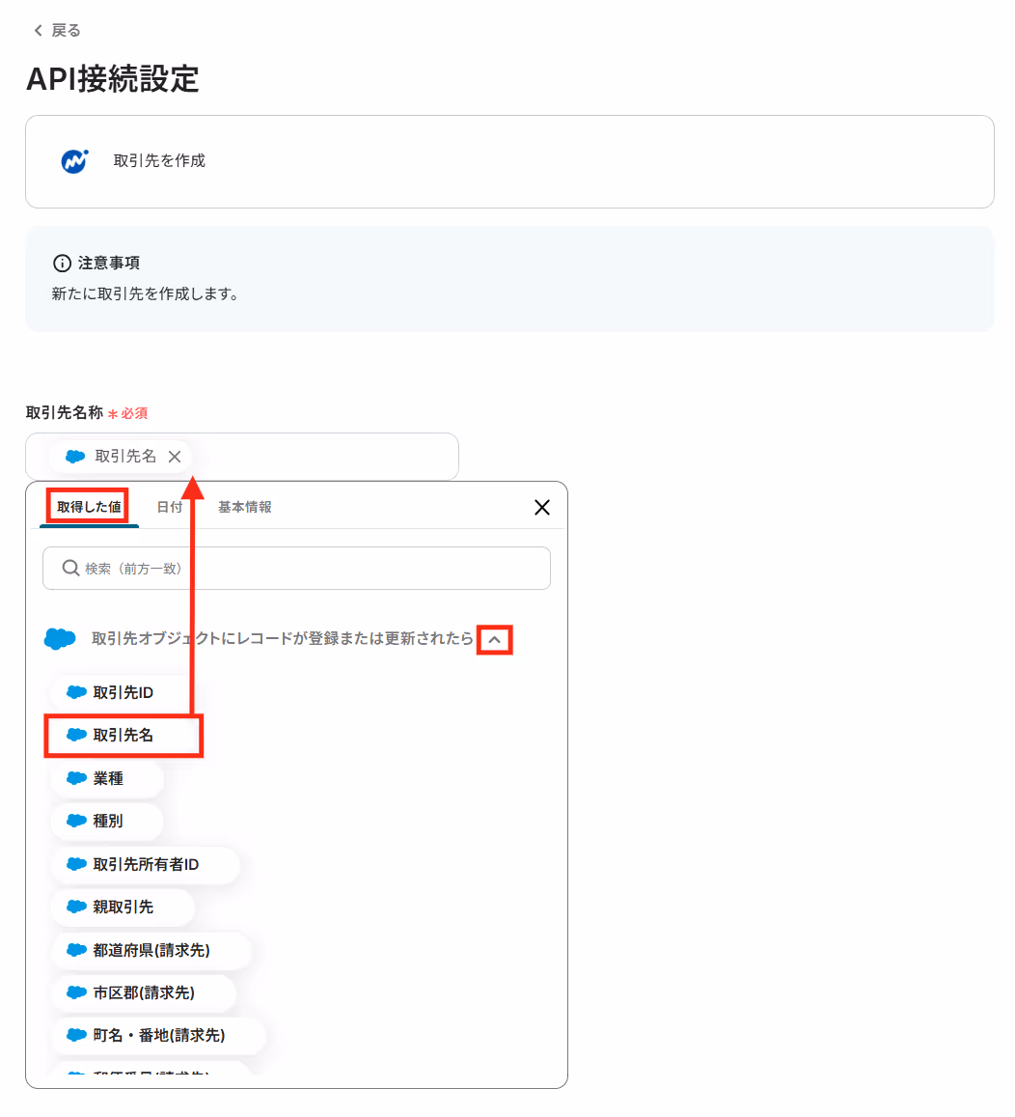The height and width of the screenshot is (1117, 1015).
Task: Select the 業種 value
Action: (x=107, y=779)
